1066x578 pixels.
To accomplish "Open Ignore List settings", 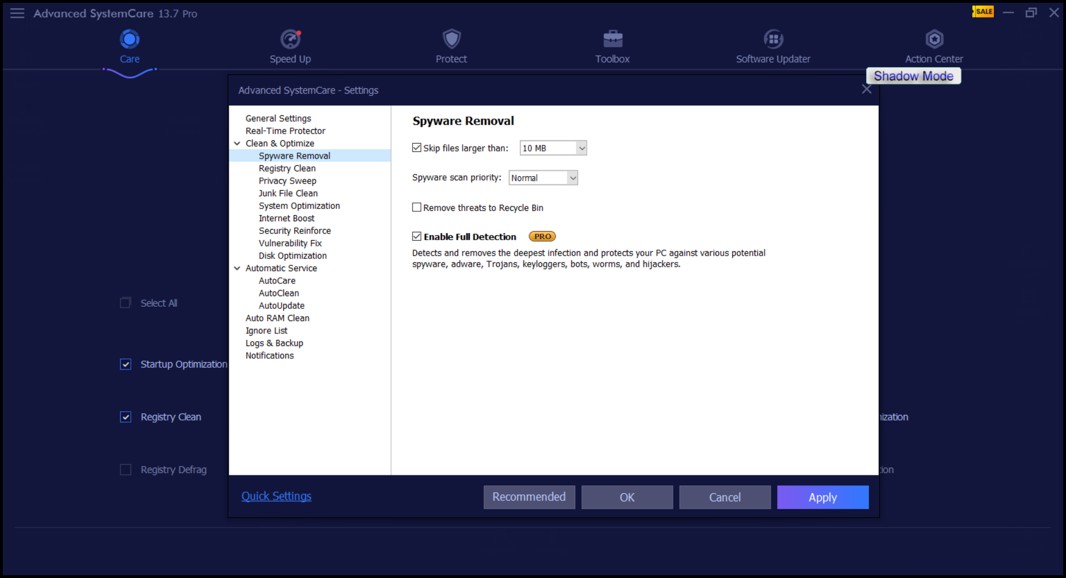I will 266,331.
